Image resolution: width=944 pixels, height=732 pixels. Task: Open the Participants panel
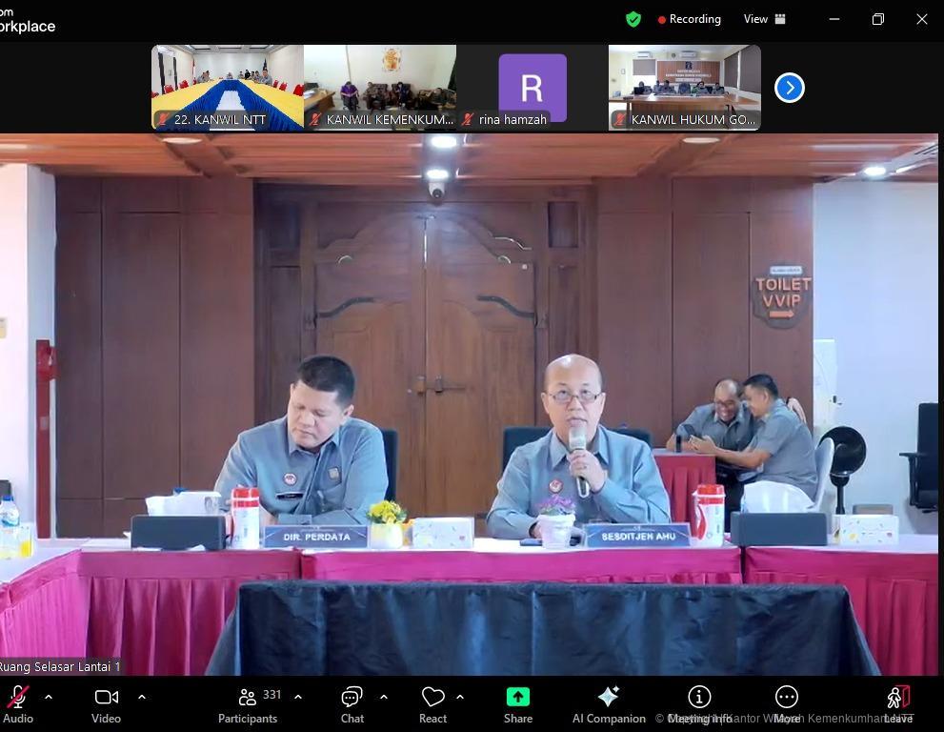click(x=248, y=703)
